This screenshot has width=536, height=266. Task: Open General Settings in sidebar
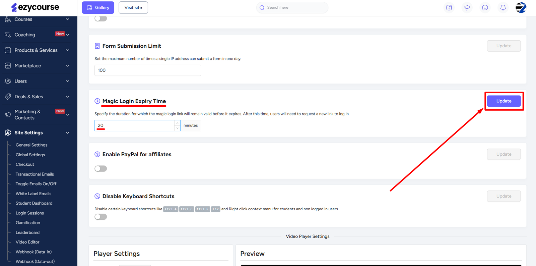[31, 145]
